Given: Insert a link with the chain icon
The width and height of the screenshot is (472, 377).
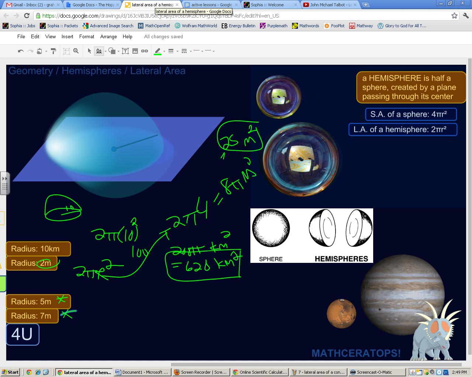Looking at the screenshot, I should coord(145,51).
